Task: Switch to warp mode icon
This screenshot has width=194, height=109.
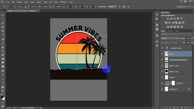Action: [x=119, y=7]
